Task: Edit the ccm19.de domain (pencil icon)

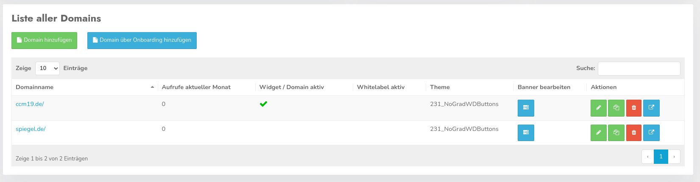Action: pos(598,108)
